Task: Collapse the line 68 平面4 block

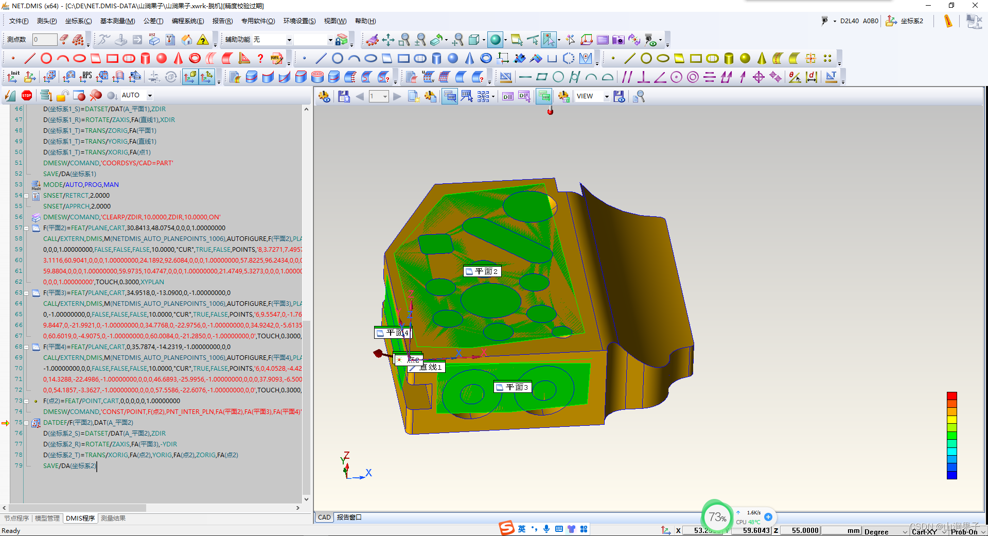Action: tap(26, 347)
